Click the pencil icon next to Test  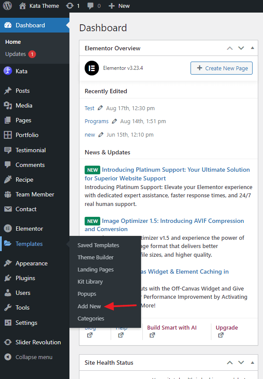click(100, 108)
